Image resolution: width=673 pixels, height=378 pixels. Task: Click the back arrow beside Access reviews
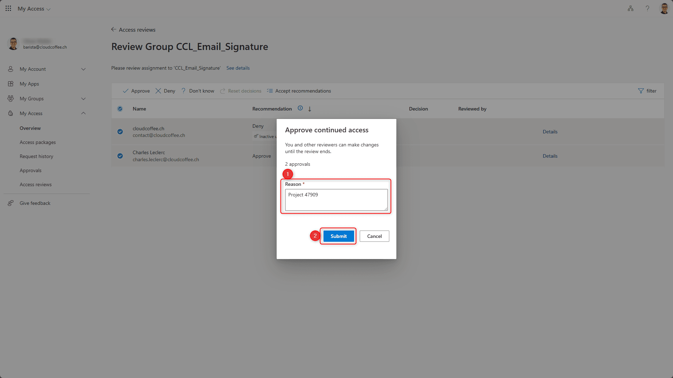point(114,30)
